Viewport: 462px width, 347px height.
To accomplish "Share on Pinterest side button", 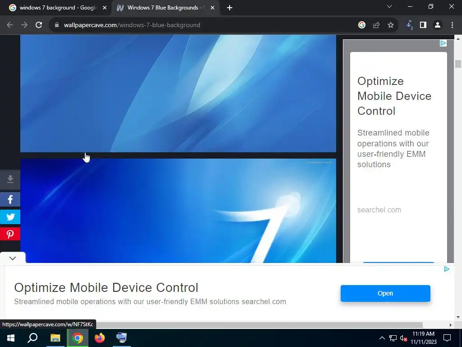I will (x=10, y=234).
